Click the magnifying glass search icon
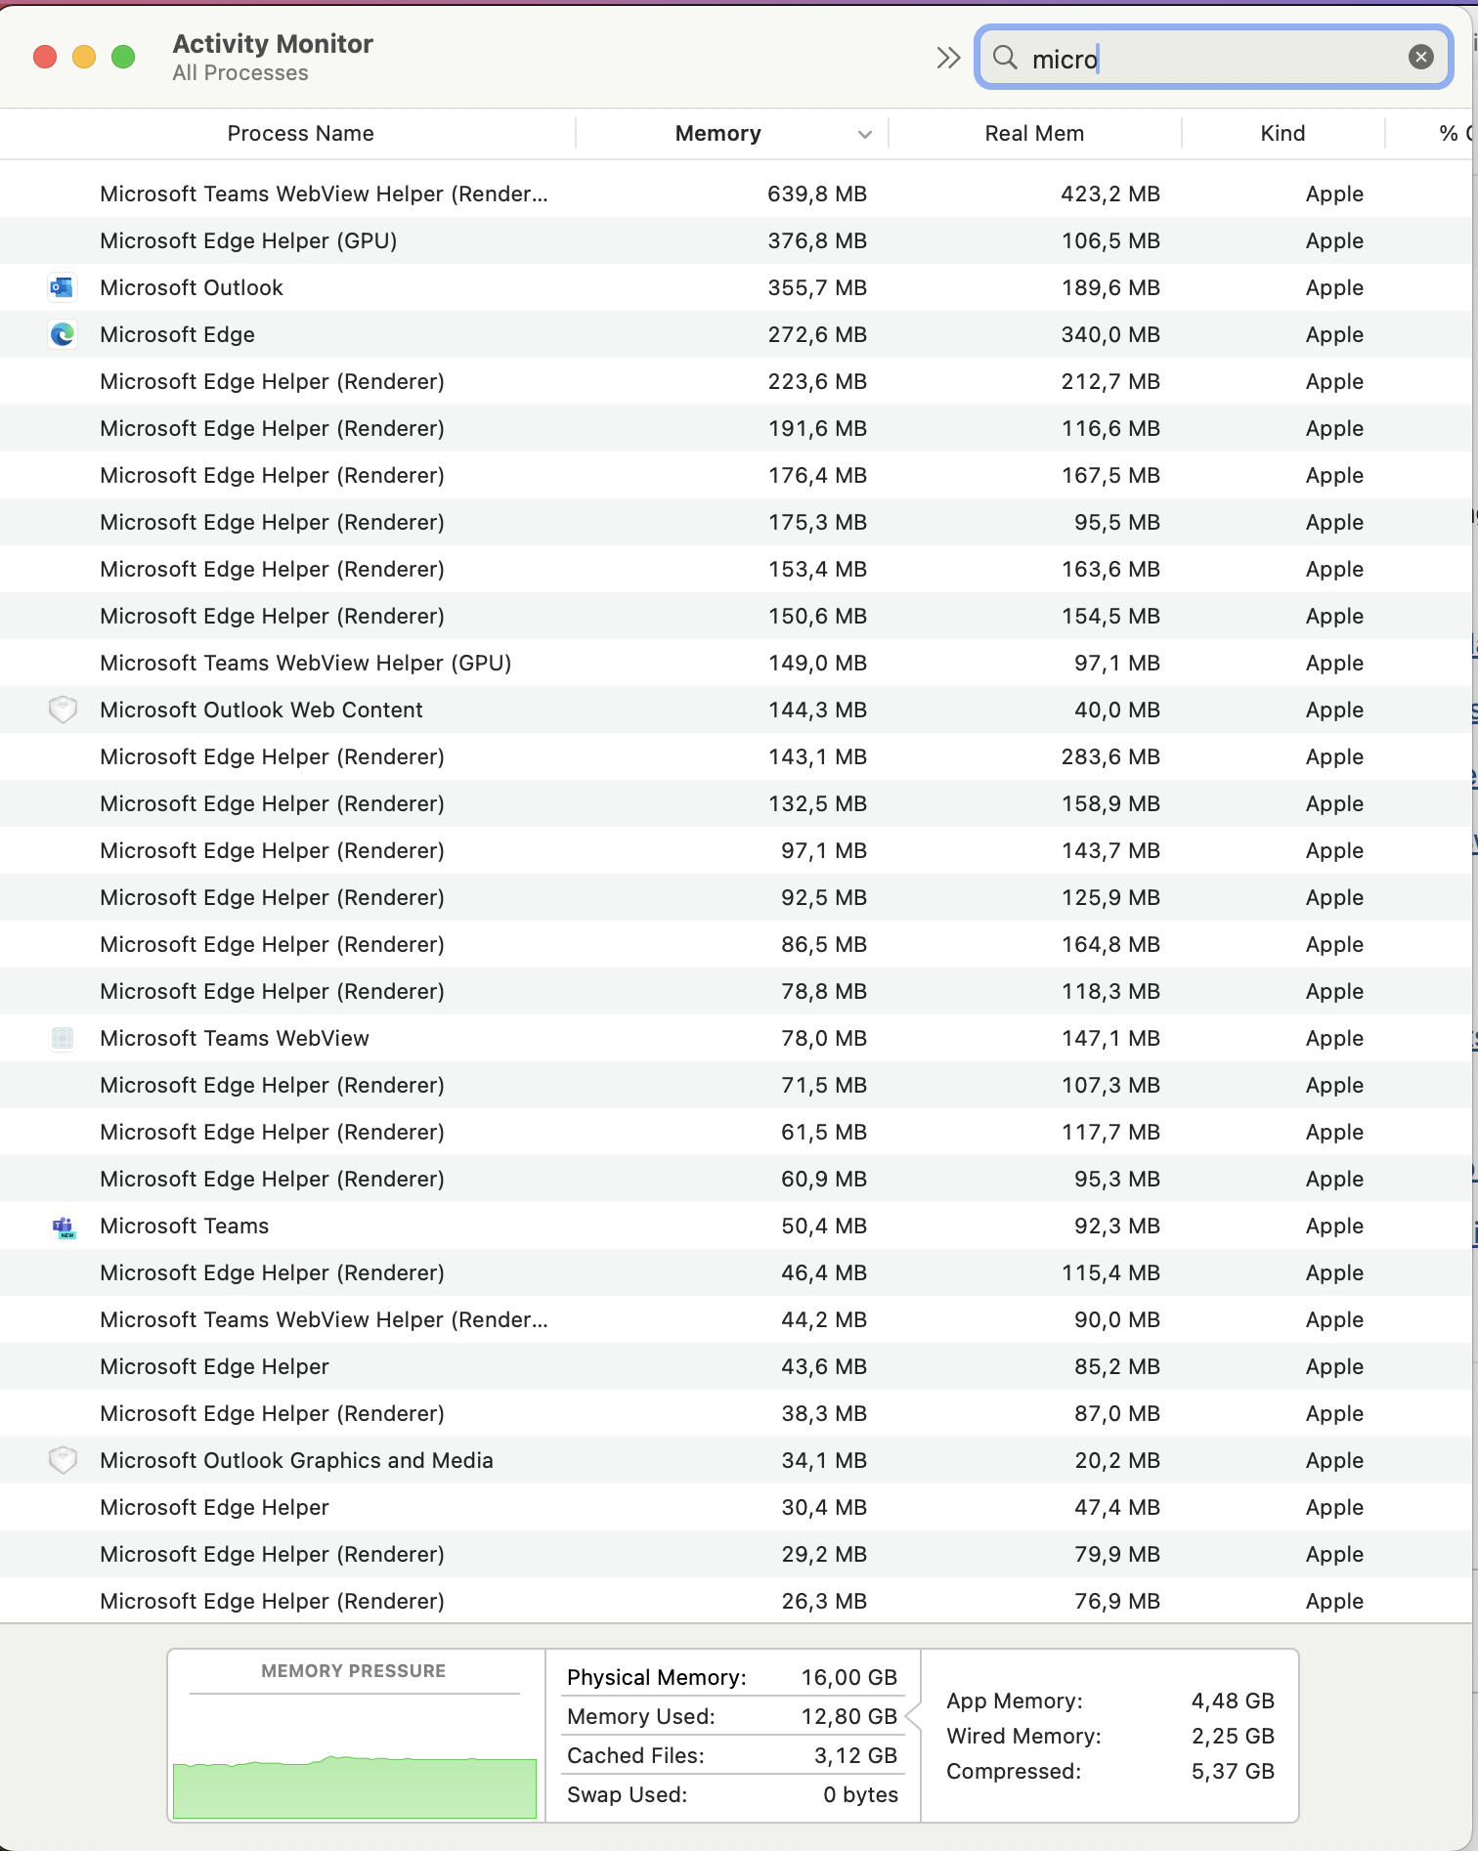The width and height of the screenshot is (1478, 1851). 1005,58
